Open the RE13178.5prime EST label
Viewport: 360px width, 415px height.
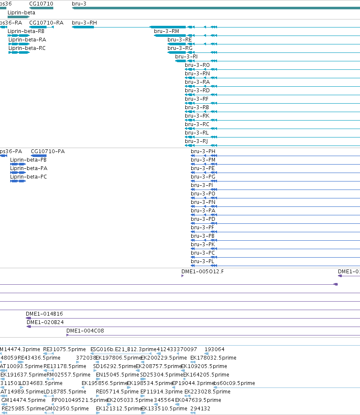point(65,366)
